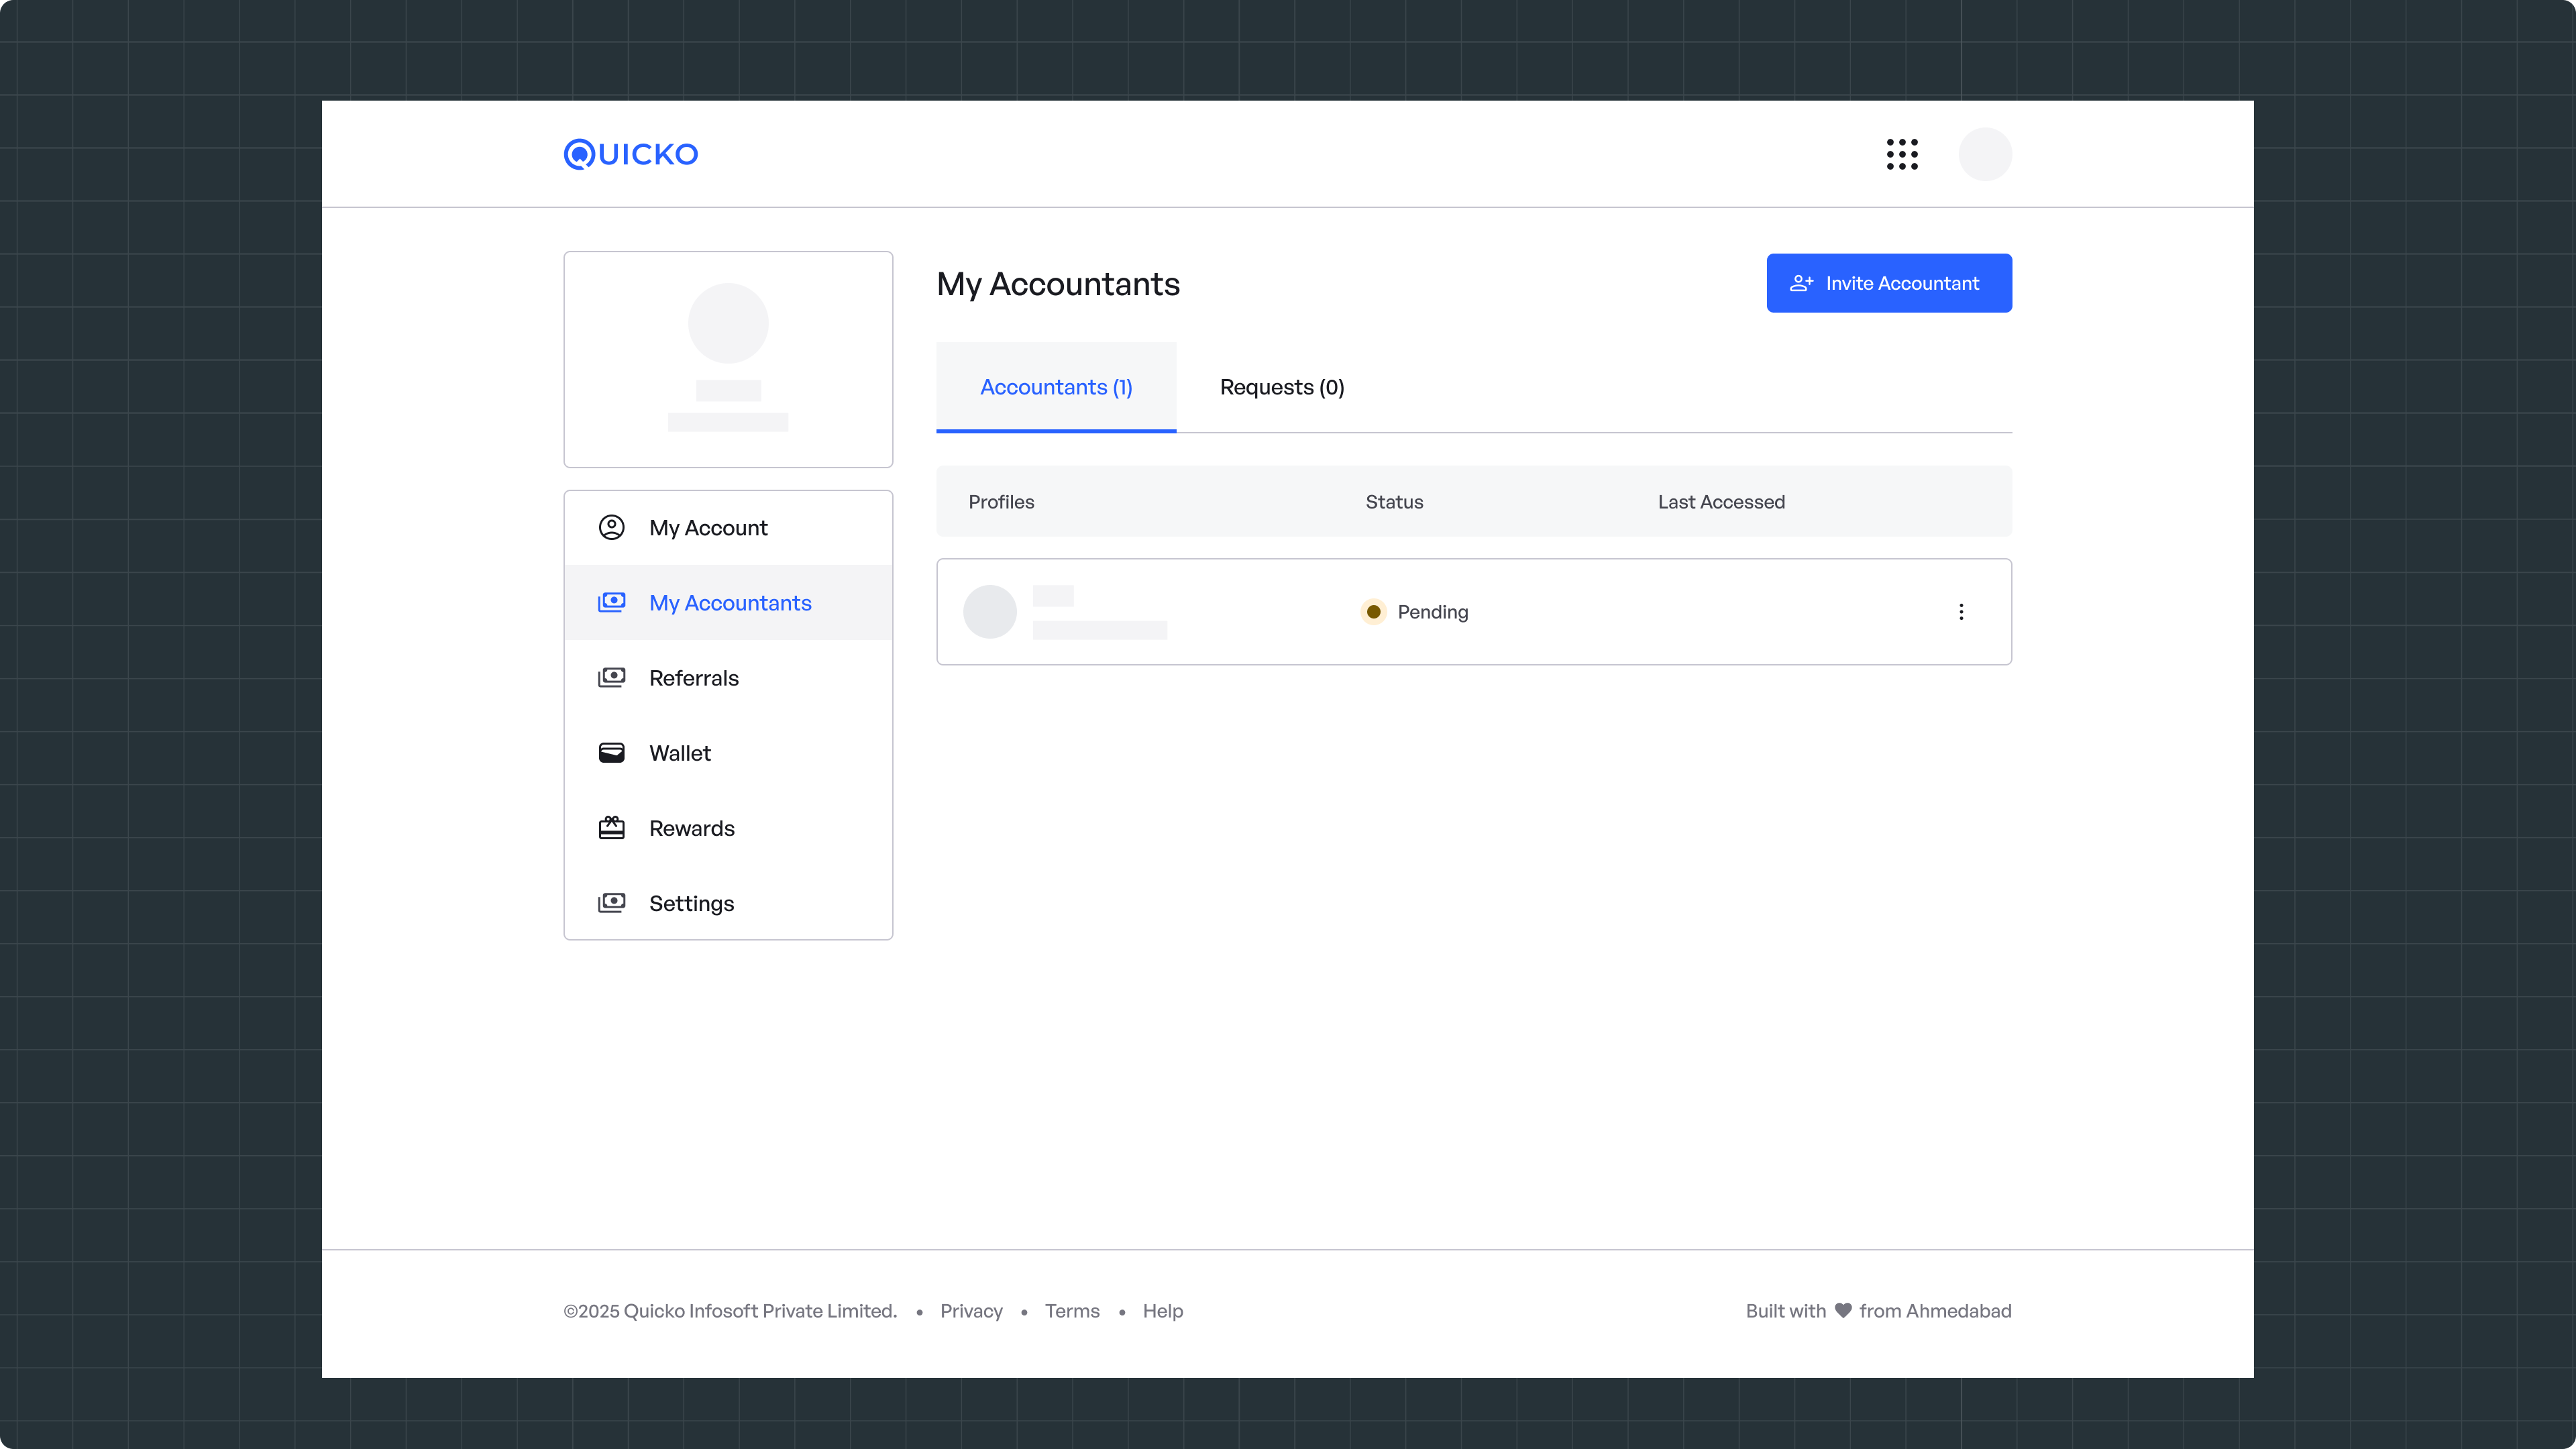Viewport: 2576px width, 1449px height.
Task: Click the Built with from Ahmedabad text
Action: pos(1878,1310)
